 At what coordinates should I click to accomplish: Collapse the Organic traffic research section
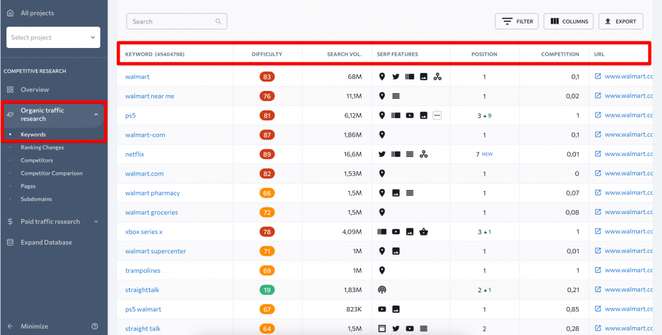(96, 115)
